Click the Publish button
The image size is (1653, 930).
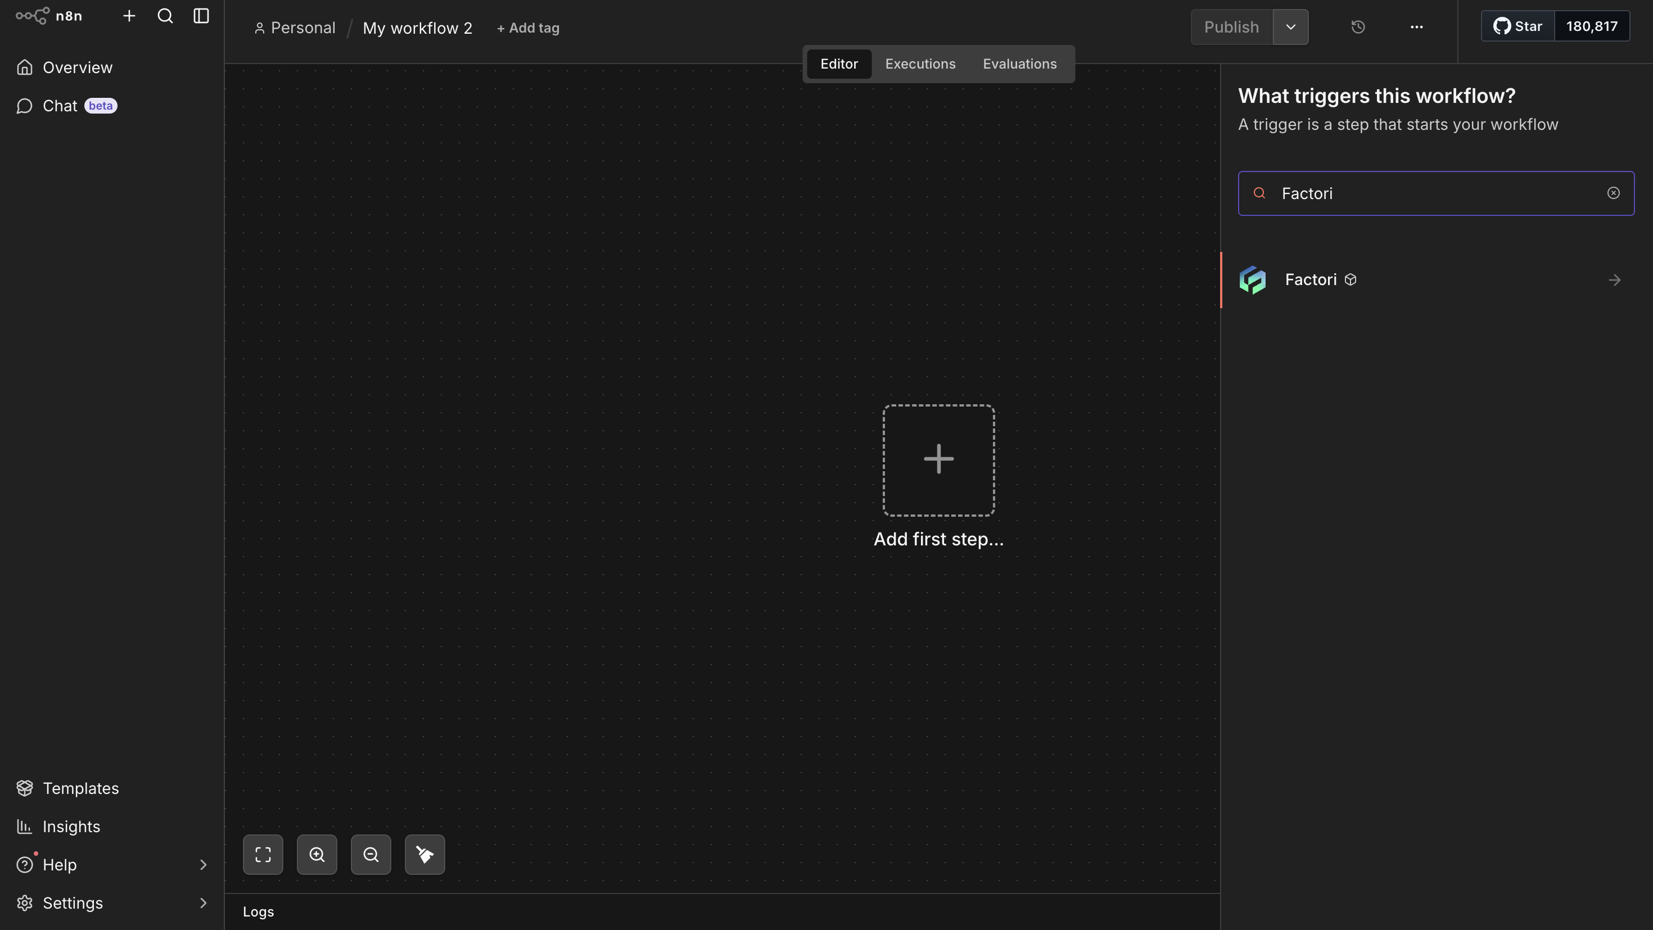click(1231, 27)
